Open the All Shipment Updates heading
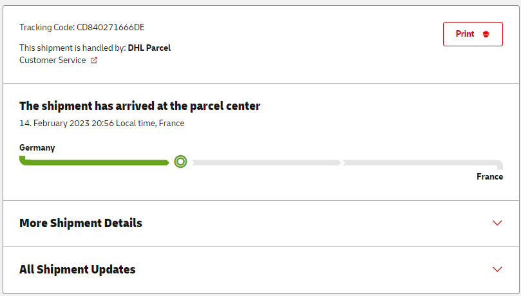 click(x=77, y=270)
